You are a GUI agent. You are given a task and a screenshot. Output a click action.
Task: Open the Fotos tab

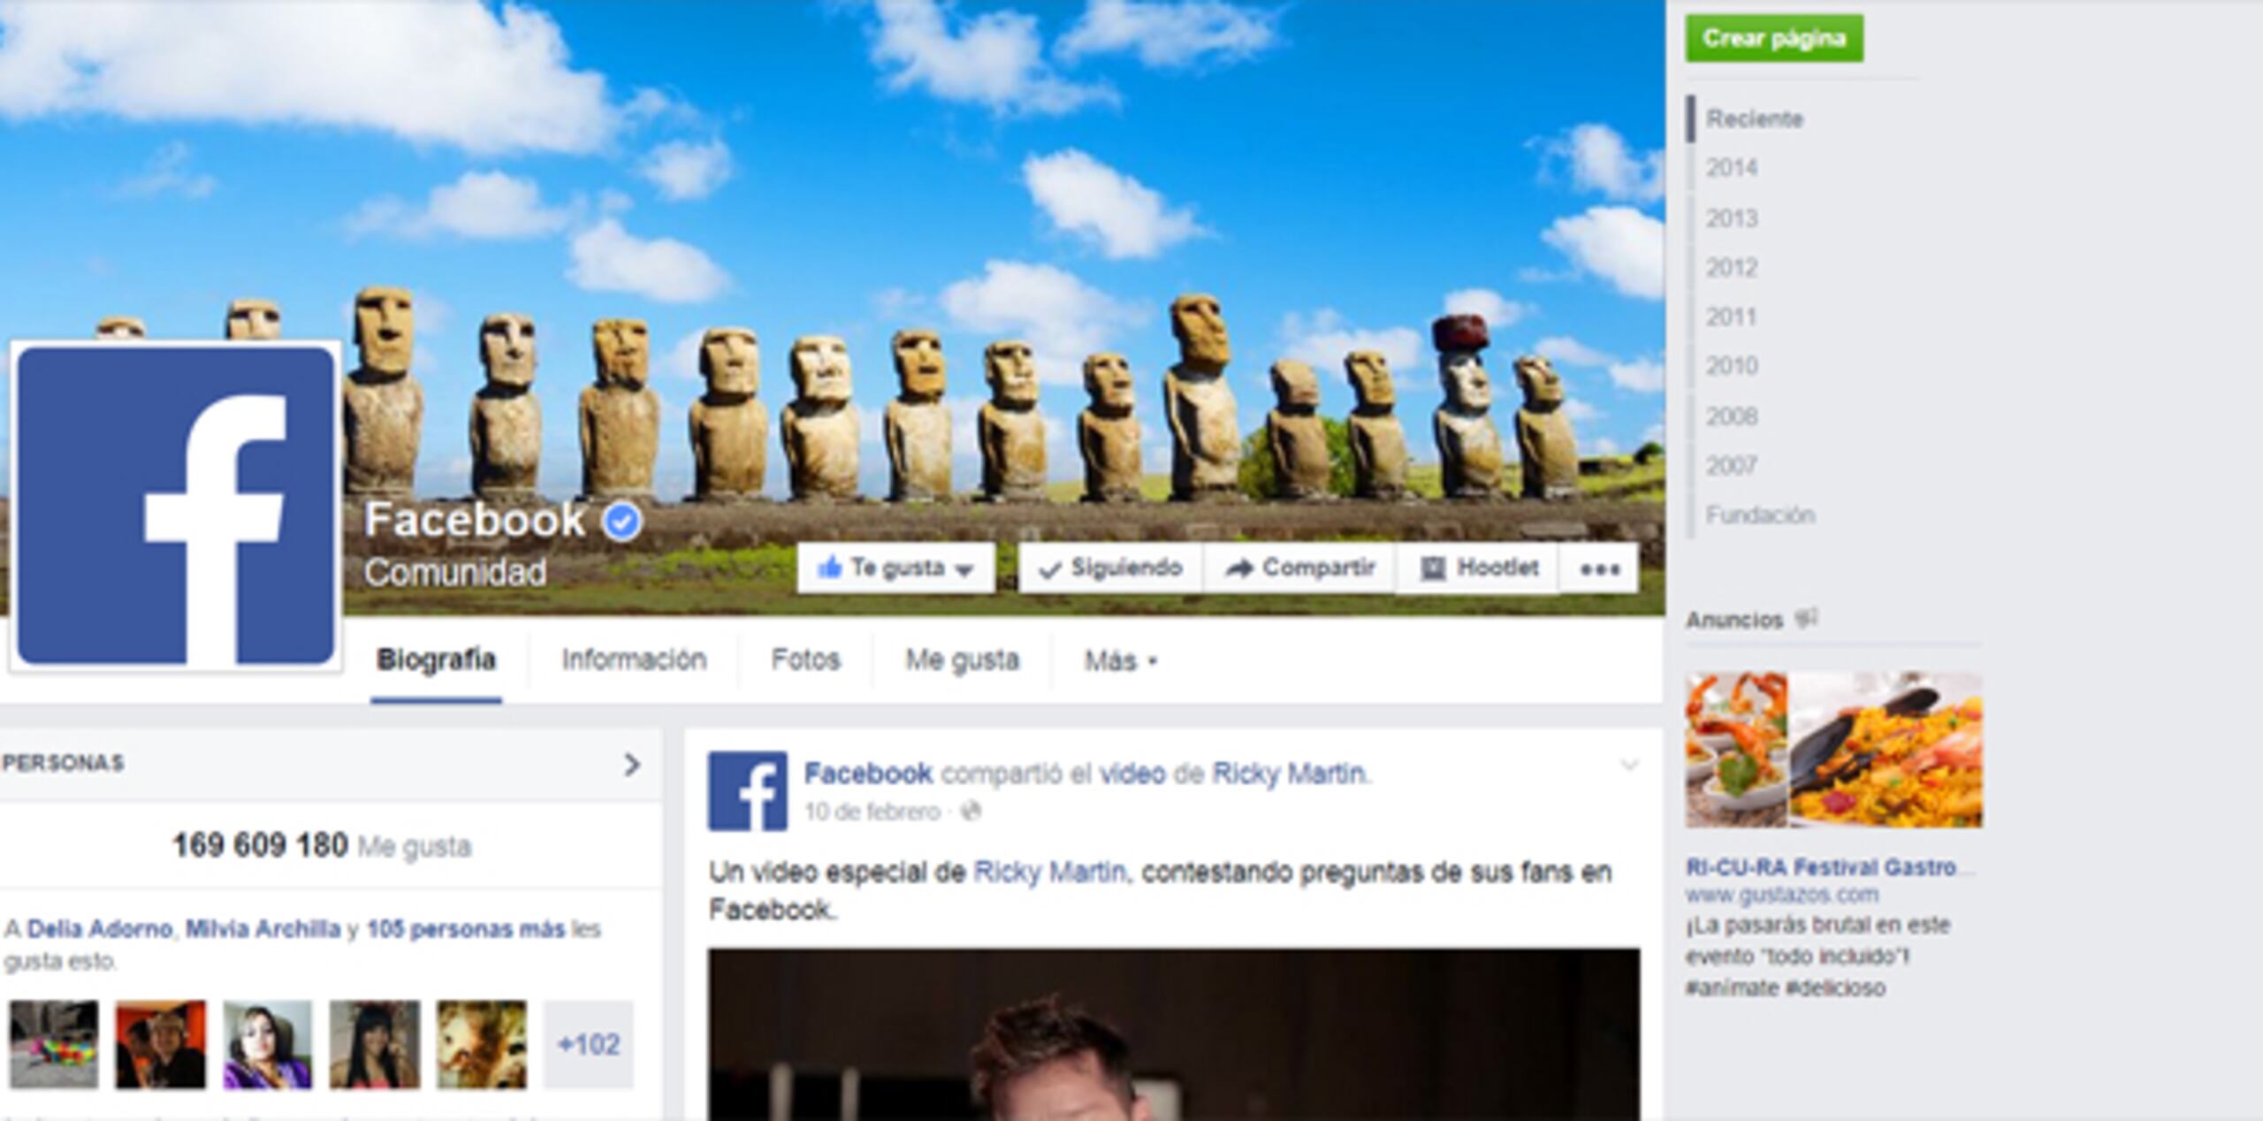point(805,660)
